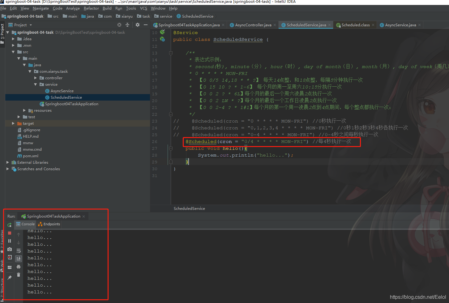Screen dimensions: 449x303
Task: Toggle soft-wrap in the console
Action: pos(19,251)
